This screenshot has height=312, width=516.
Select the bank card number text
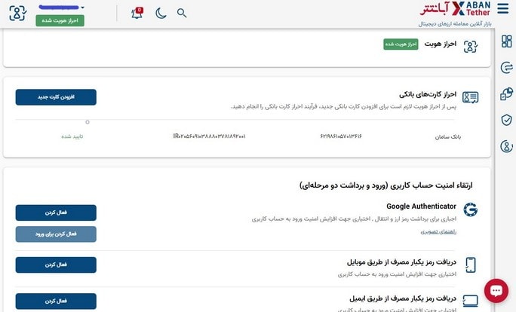pos(340,136)
